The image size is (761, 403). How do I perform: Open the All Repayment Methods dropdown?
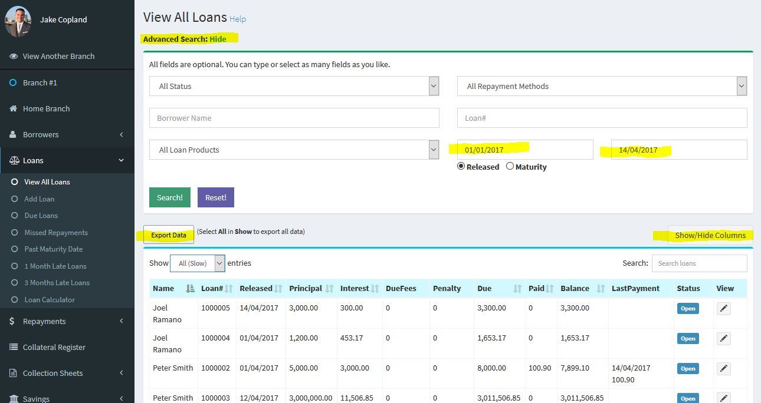click(x=601, y=85)
